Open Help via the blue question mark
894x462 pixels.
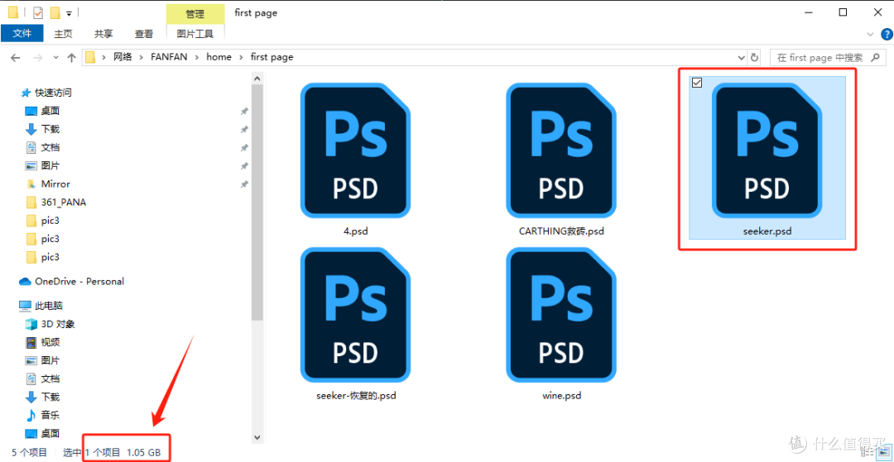pos(885,34)
